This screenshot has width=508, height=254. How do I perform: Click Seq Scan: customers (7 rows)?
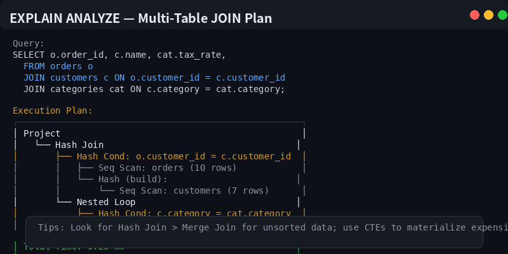pos(194,190)
